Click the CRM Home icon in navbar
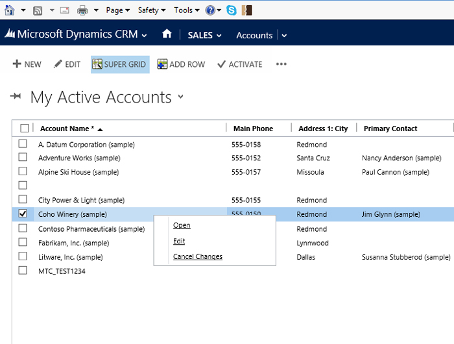 tap(167, 35)
